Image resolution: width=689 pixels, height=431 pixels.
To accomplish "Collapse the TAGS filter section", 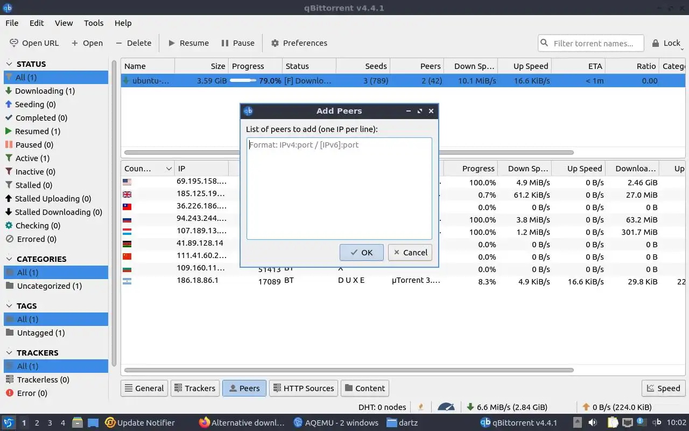I will (10, 306).
